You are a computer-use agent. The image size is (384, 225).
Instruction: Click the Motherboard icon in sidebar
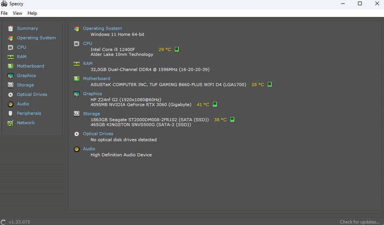coord(10,66)
